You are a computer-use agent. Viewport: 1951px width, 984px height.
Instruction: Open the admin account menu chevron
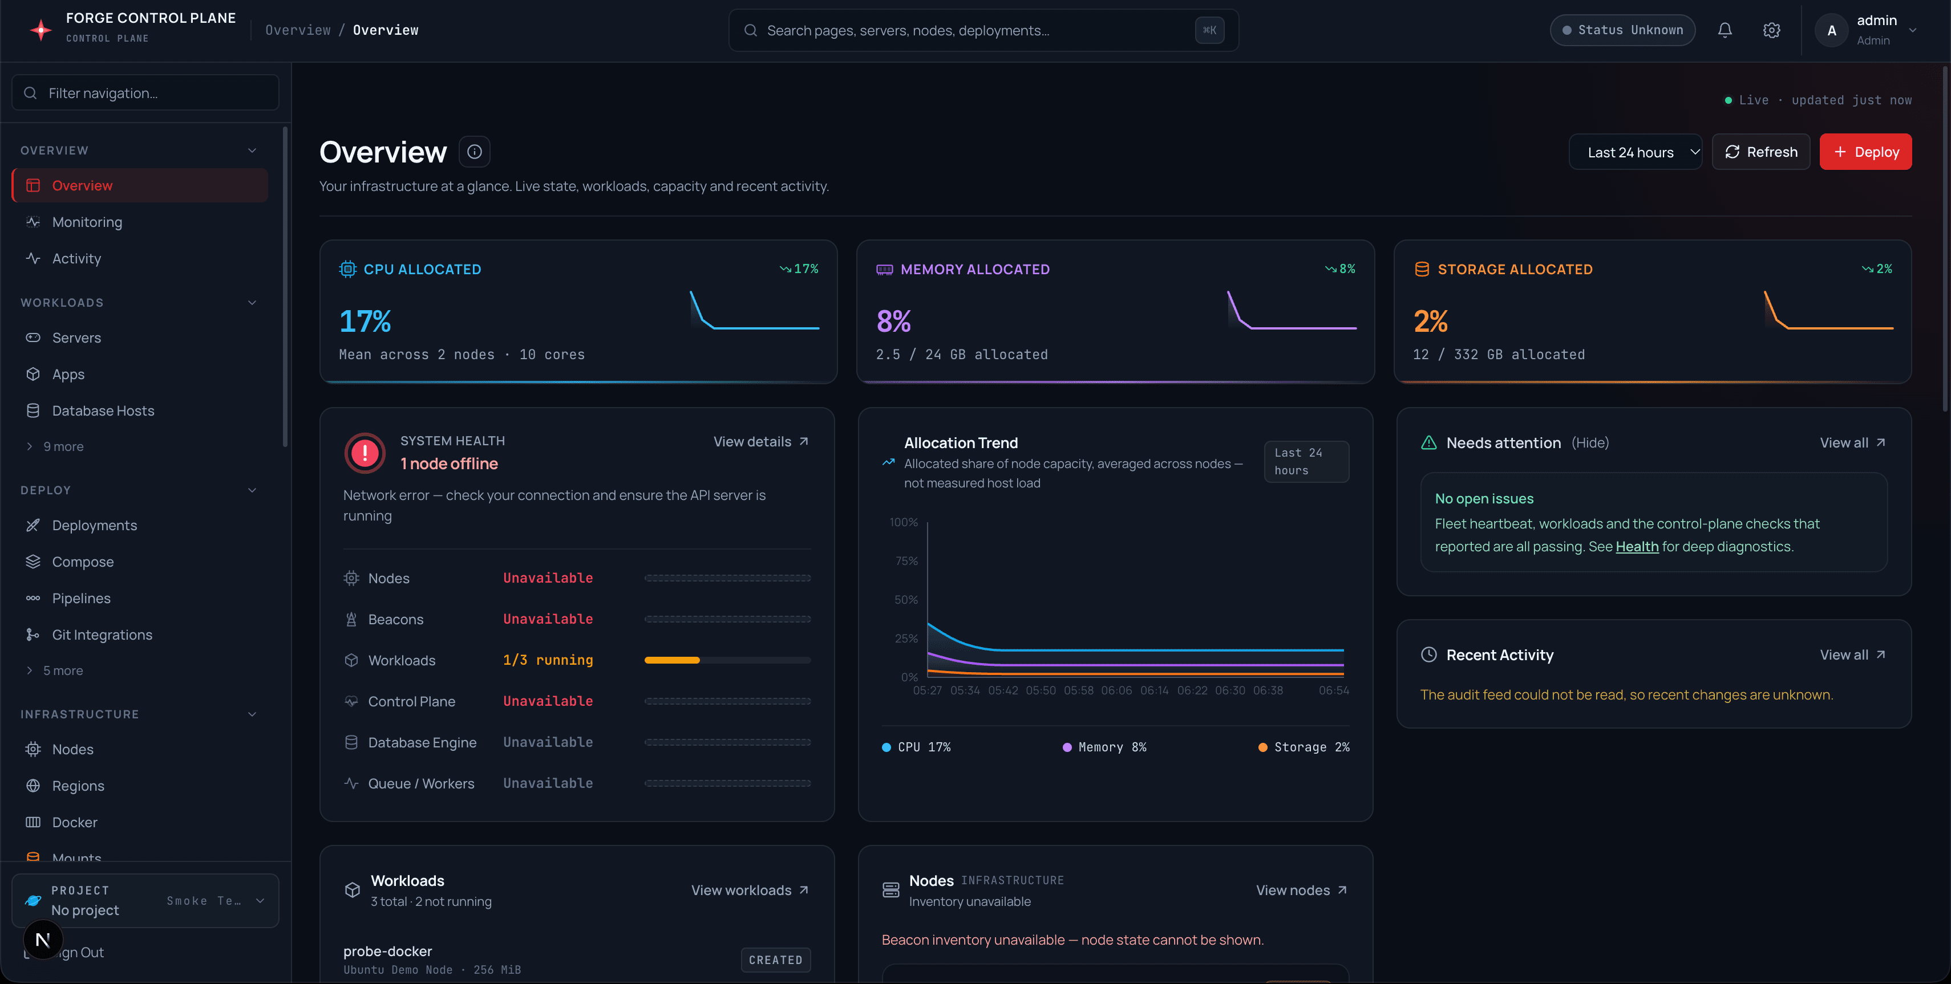pyautogui.click(x=1912, y=30)
